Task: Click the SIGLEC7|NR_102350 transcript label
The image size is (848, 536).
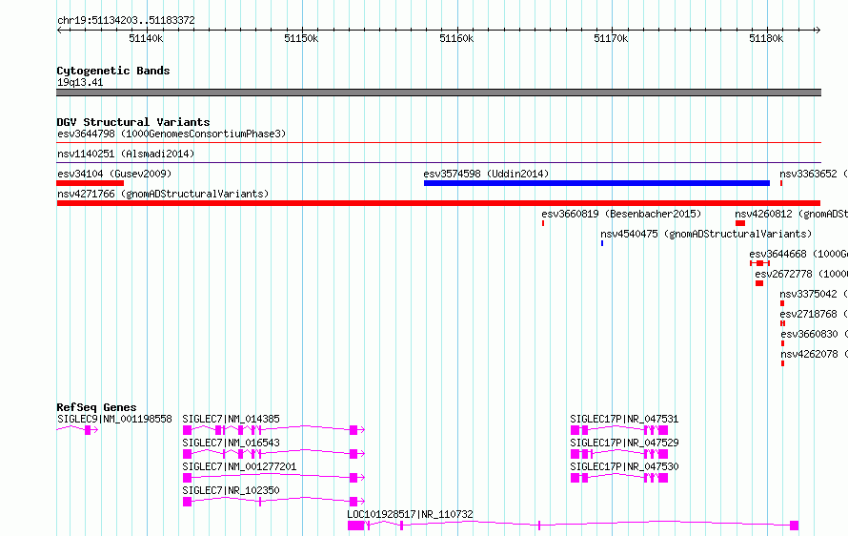Action: [x=231, y=490]
